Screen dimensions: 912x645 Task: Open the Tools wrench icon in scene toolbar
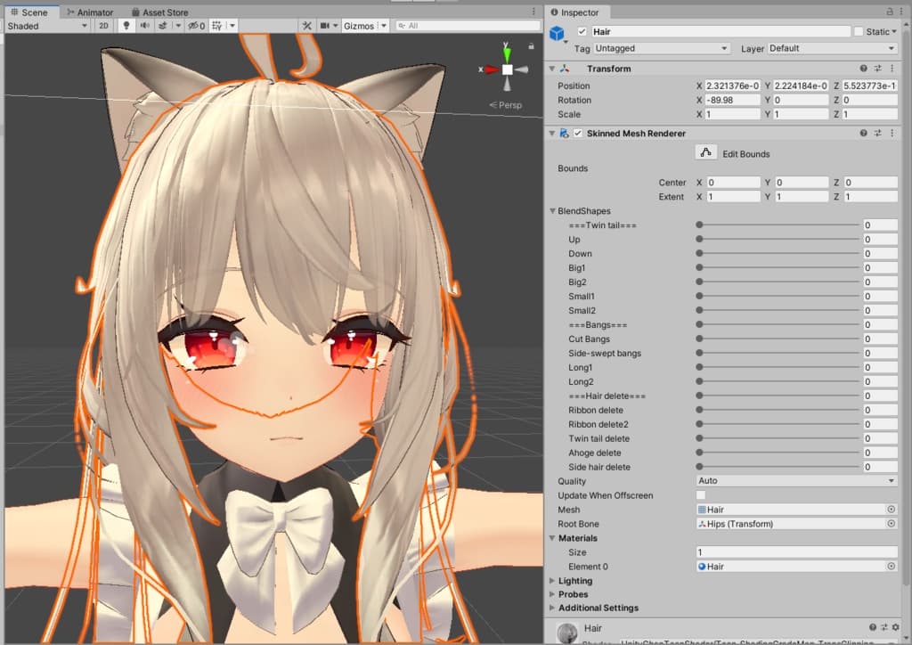[306, 26]
